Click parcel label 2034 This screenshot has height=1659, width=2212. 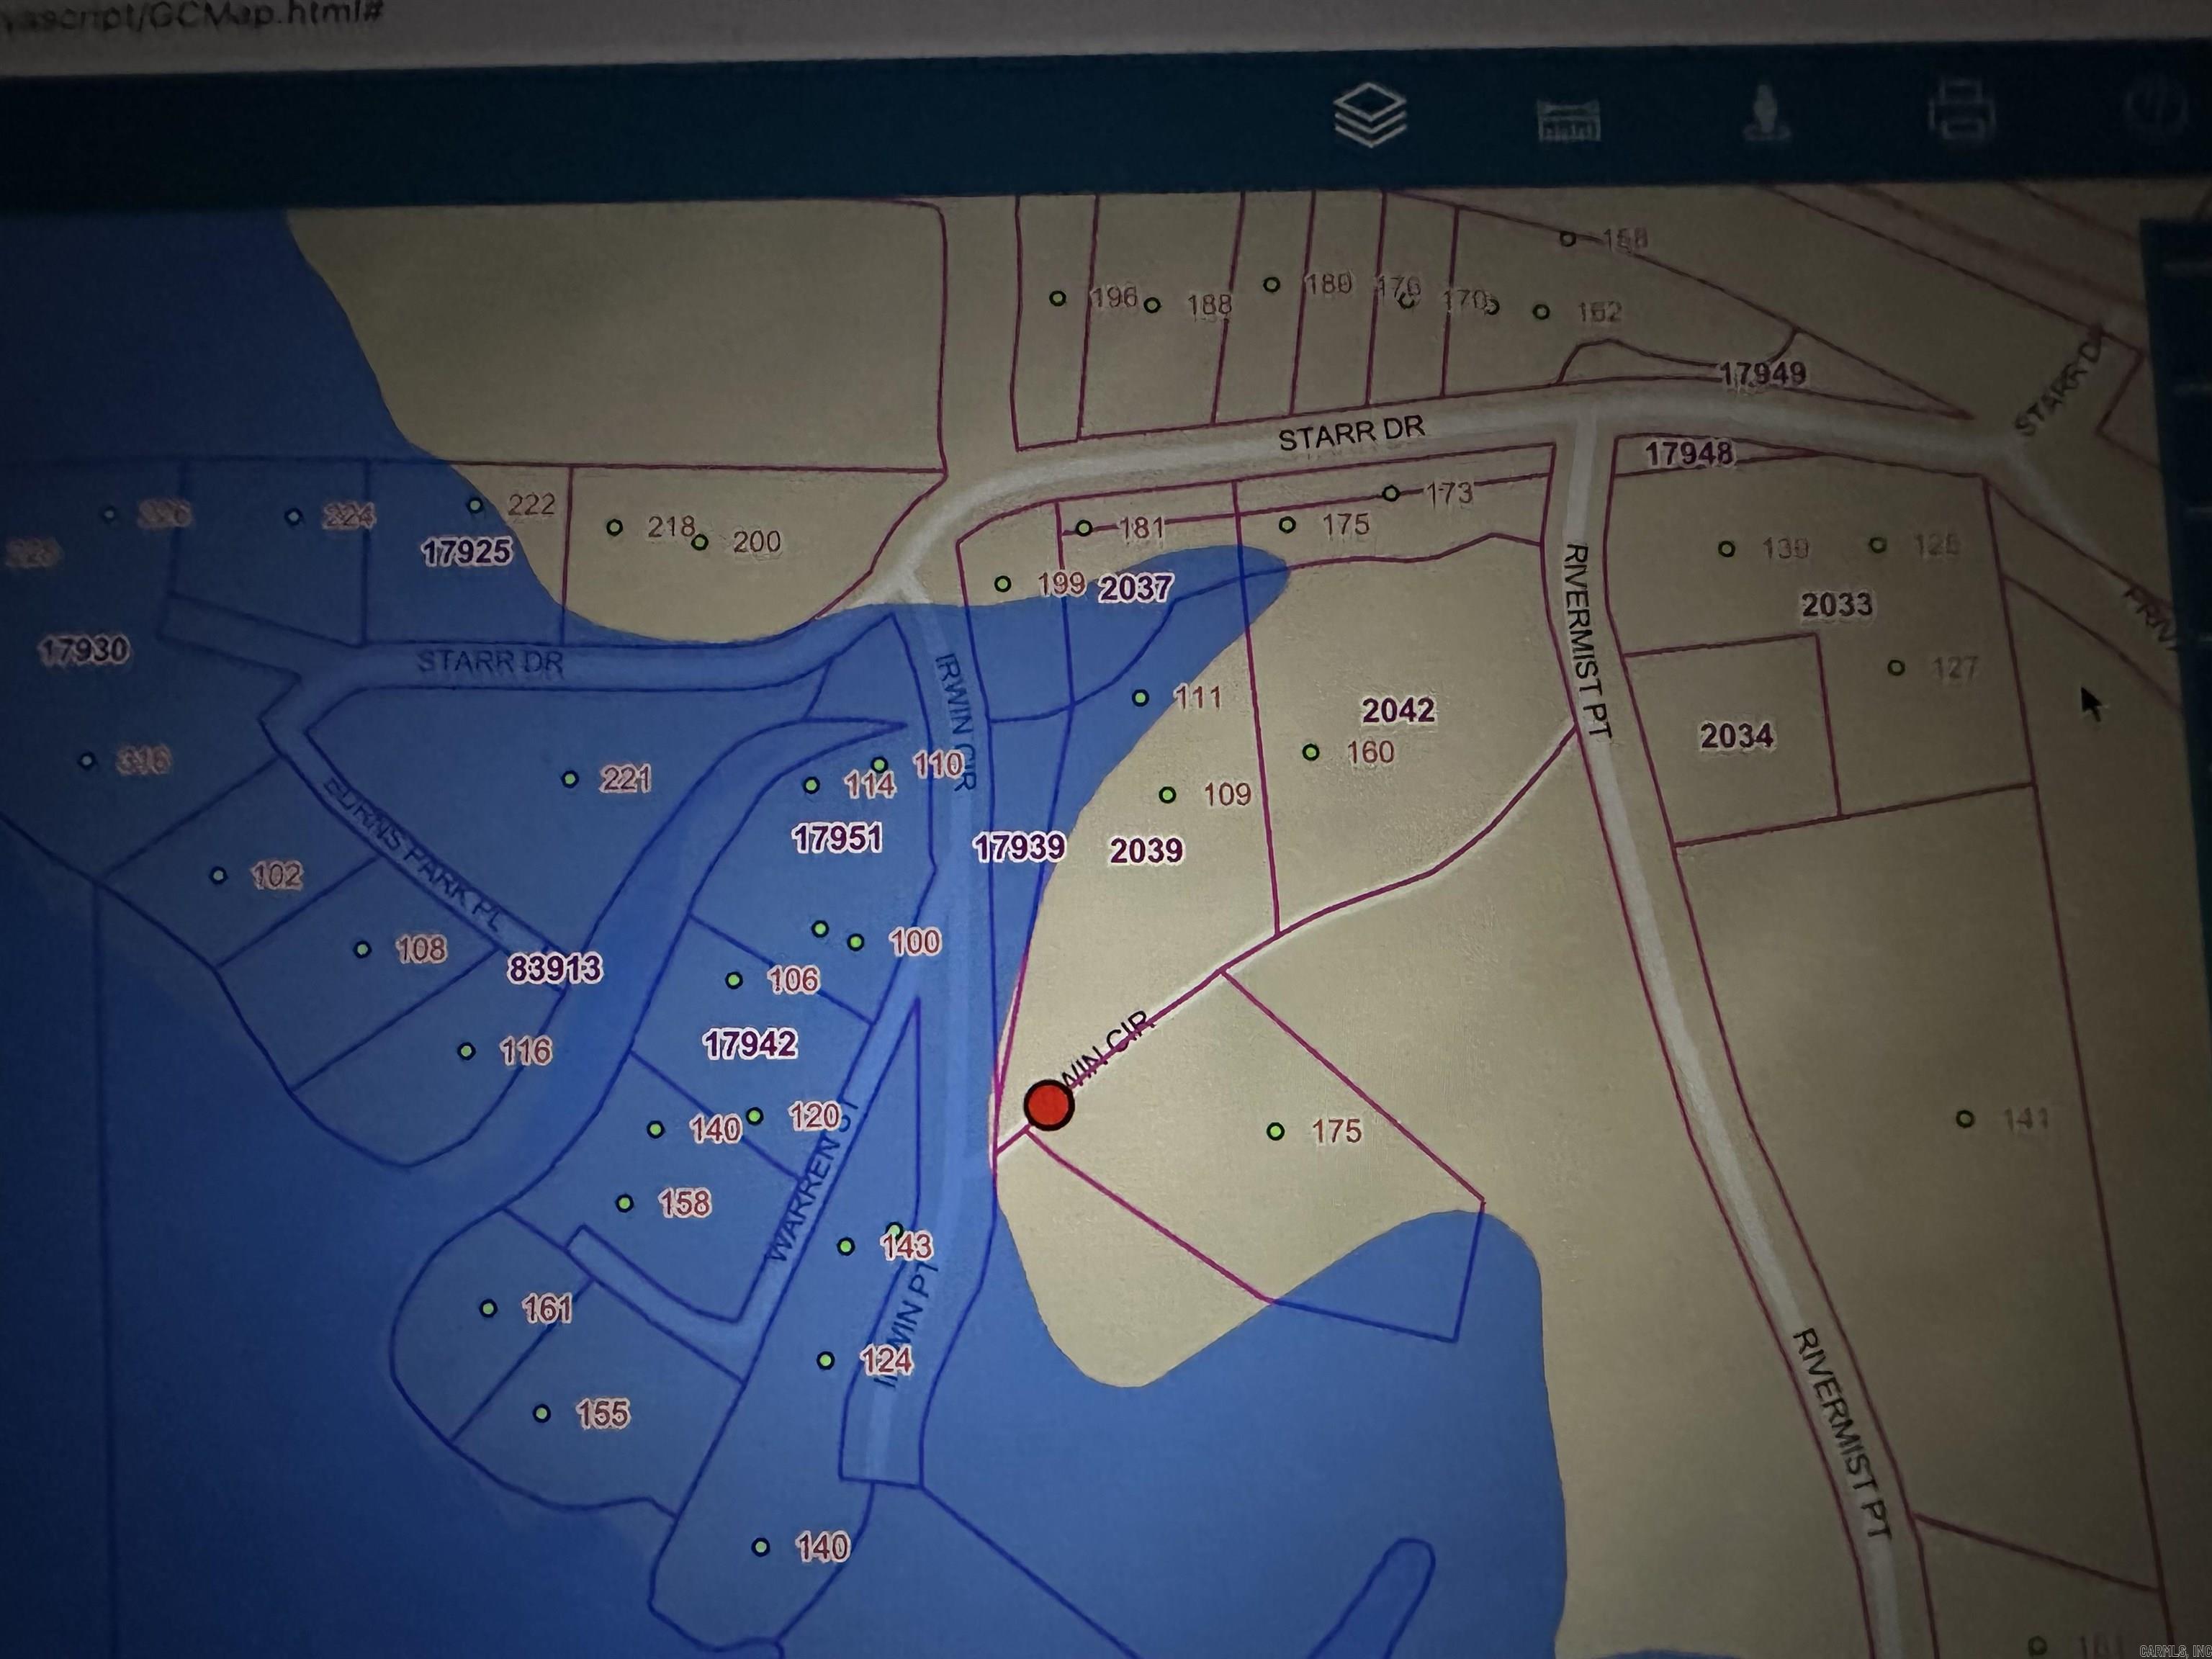point(1737,736)
